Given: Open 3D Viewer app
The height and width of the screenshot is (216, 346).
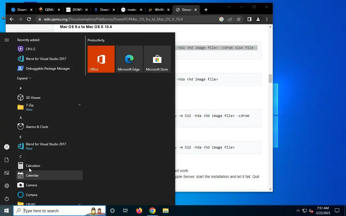Looking at the screenshot, I should 49,97.
